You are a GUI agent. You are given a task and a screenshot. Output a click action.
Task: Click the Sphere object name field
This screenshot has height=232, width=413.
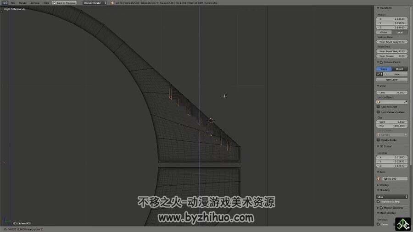[x=395, y=179]
